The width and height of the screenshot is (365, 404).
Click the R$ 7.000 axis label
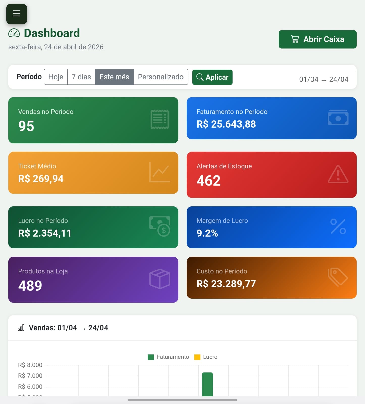pyautogui.click(x=30, y=376)
